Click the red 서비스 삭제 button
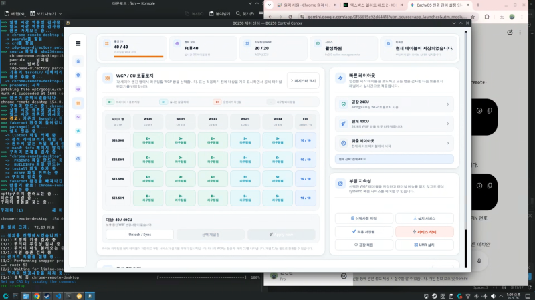Image resolution: width=535 pixels, height=300 pixels. 425,231
